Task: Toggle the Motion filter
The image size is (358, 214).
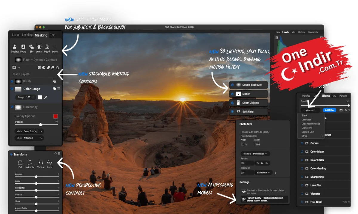Action: [x=232, y=94]
